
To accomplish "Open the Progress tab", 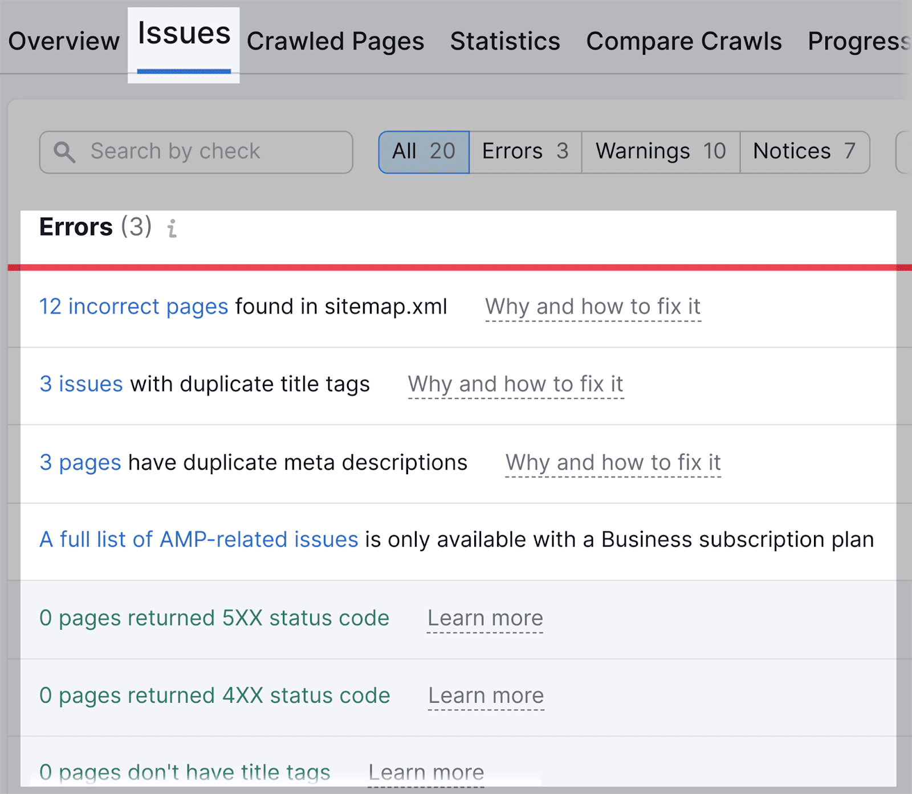I will coord(858,42).
